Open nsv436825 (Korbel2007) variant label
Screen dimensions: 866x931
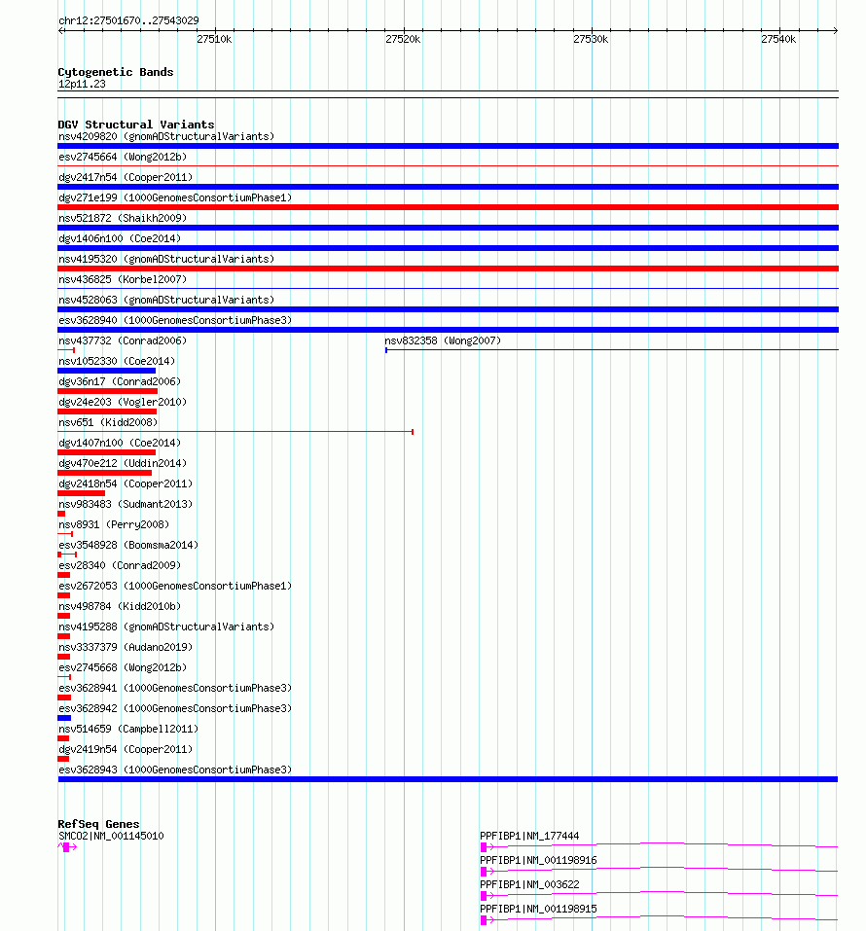click(x=123, y=279)
